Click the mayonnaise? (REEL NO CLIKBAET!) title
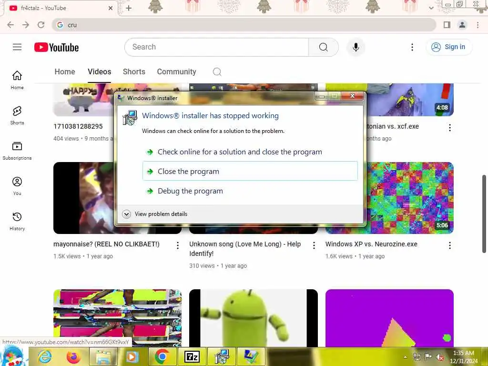Screen dimensions: 488x366 click(106, 244)
